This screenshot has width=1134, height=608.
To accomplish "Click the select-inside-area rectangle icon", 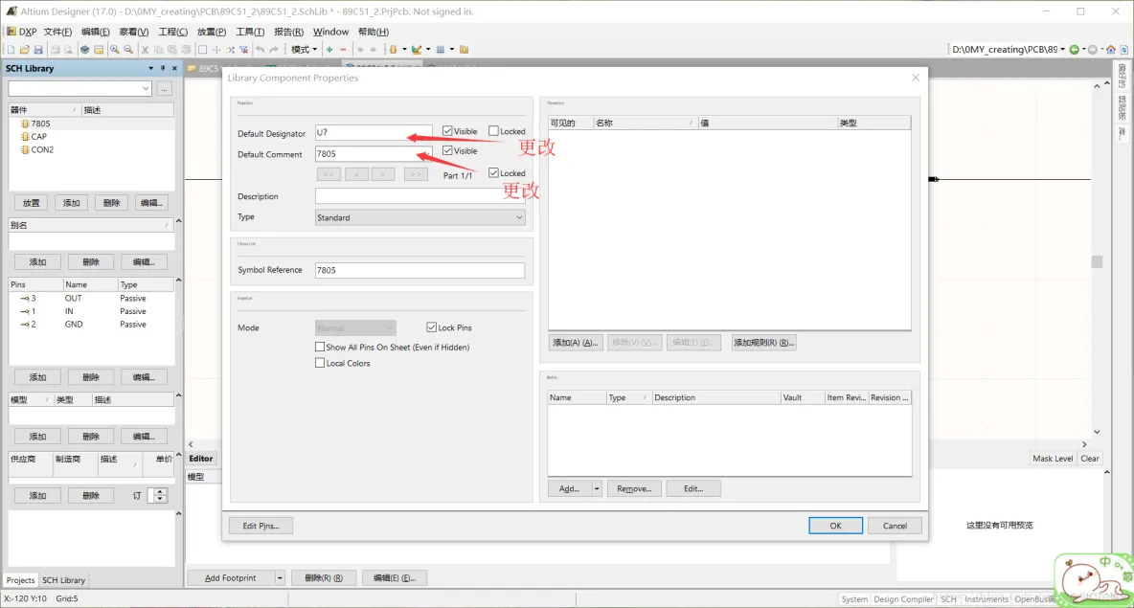I will (x=202, y=50).
